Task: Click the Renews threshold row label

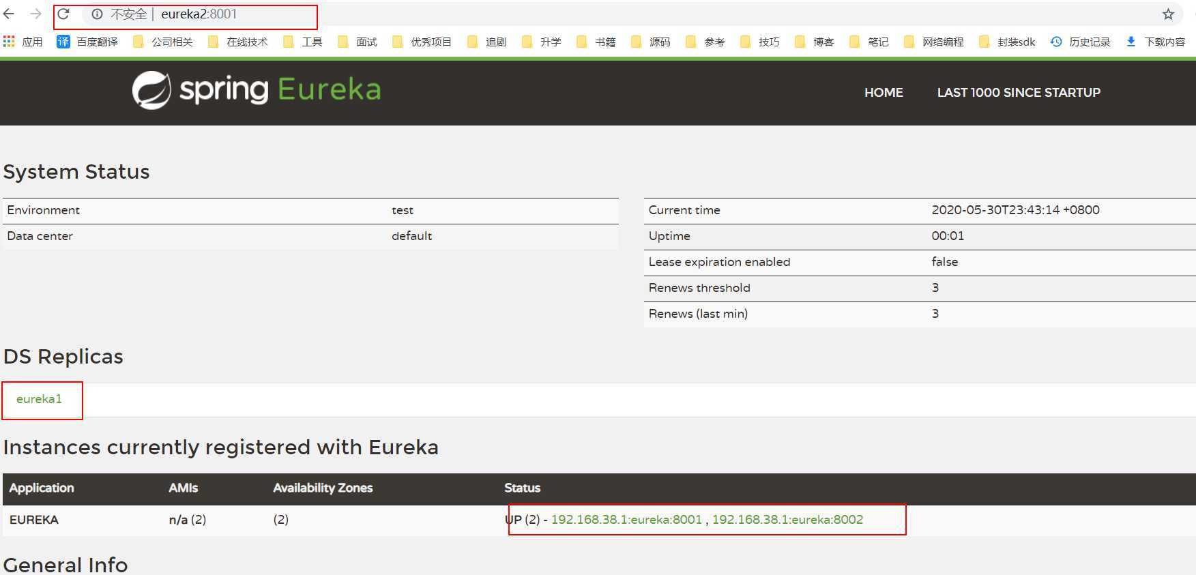Action: click(699, 288)
